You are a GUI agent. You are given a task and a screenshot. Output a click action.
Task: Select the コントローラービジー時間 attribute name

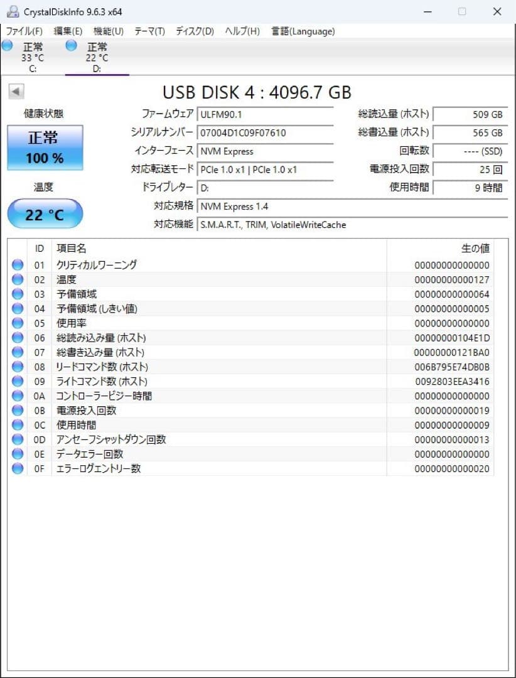pyautogui.click(x=104, y=396)
